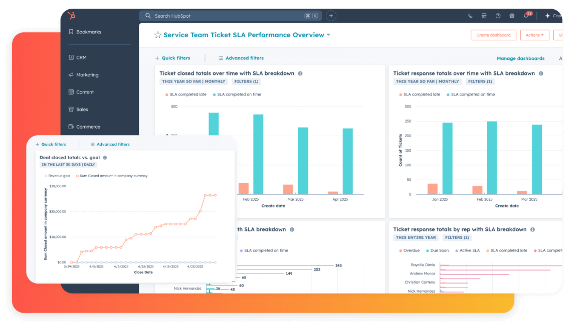The height and width of the screenshot is (323, 574).
Task: Open the settings gear icon
Action: click(x=512, y=16)
